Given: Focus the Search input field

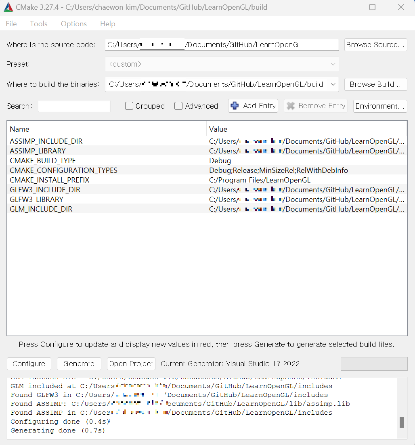Looking at the screenshot, I should pyautogui.click(x=74, y=106).
